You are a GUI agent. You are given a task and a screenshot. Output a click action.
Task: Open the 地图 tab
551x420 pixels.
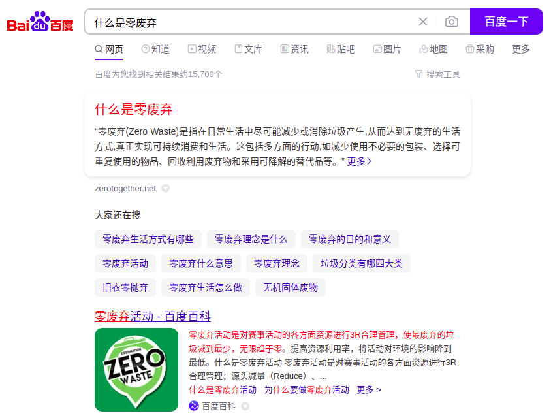(433, 49)
